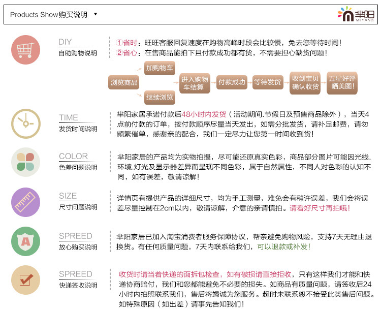381x311 pixels.
Task: Click the green shield A icon
Action: pyautogui.click(x=25, y=241)
